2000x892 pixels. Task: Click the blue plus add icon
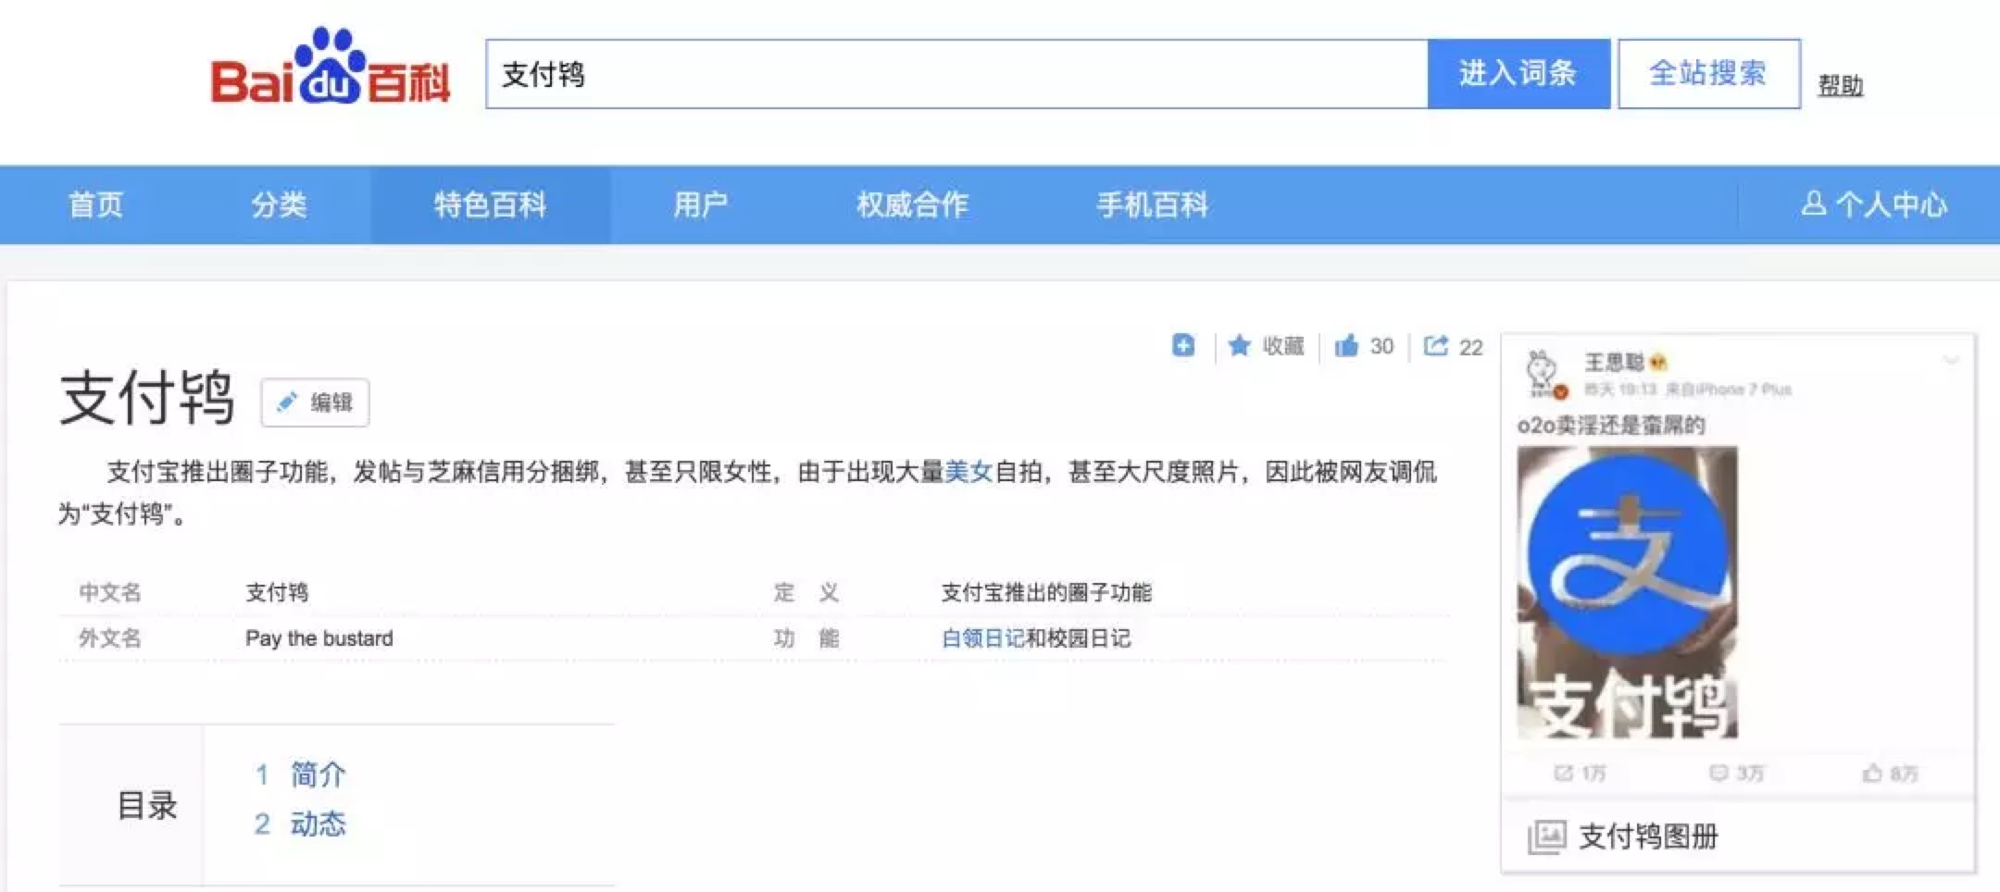(x=1183, y=345)
